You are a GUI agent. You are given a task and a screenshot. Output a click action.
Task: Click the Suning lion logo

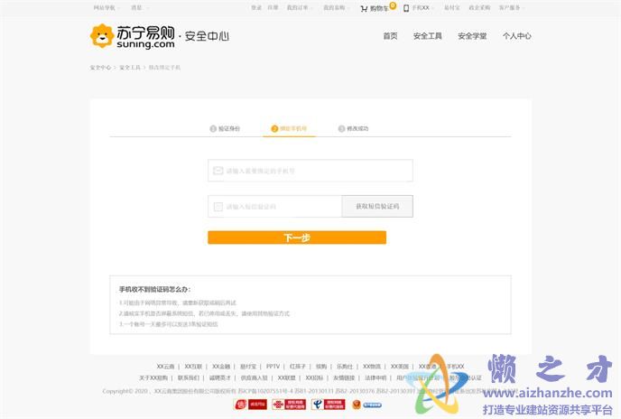pyautogui.click(x=101, y=36)
